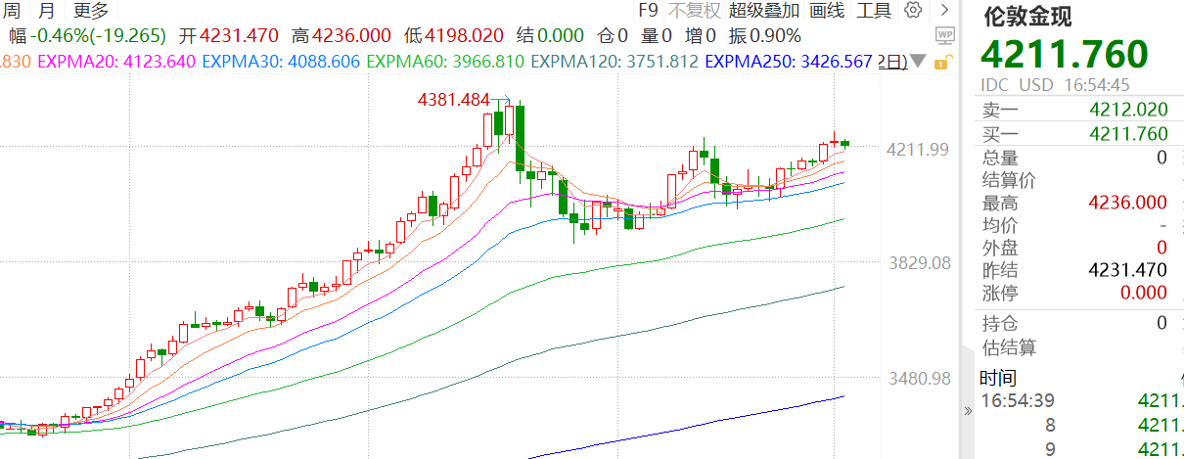Open 超级叠加 super overlay
Viewport: 1184px width, 459px height.
[x=764, y=11]
